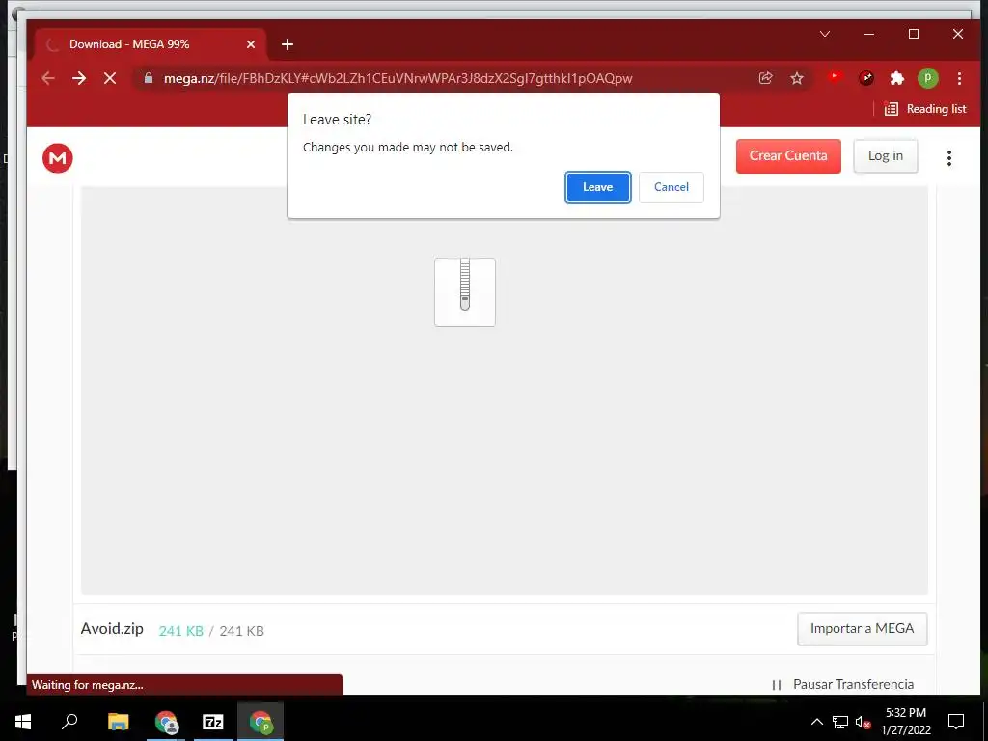Open 7-Zip from the taskbar

213,722
